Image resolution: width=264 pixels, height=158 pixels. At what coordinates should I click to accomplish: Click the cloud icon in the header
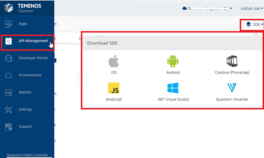(x=184, y=8)
